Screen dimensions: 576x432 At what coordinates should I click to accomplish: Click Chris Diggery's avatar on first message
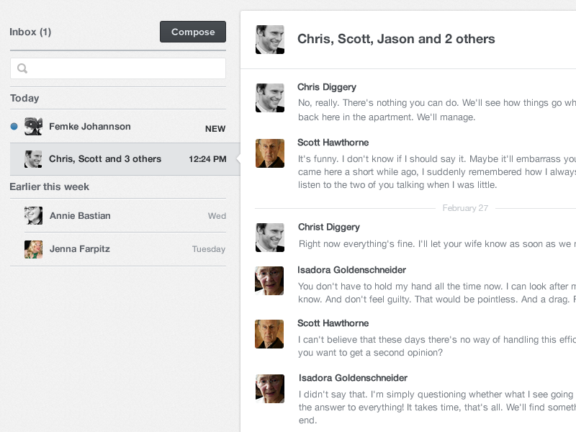[x=270, y=98]
